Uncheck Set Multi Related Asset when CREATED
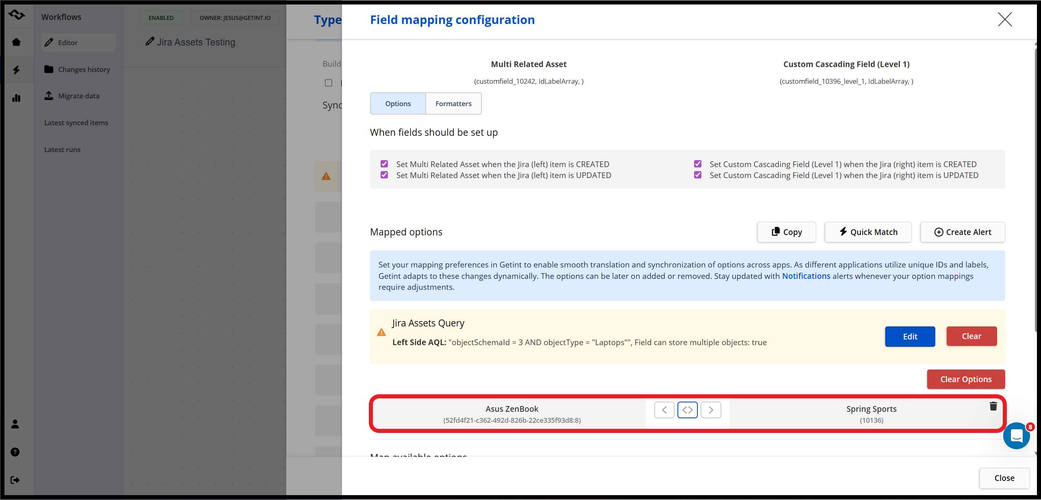 [x=384, y=164]
